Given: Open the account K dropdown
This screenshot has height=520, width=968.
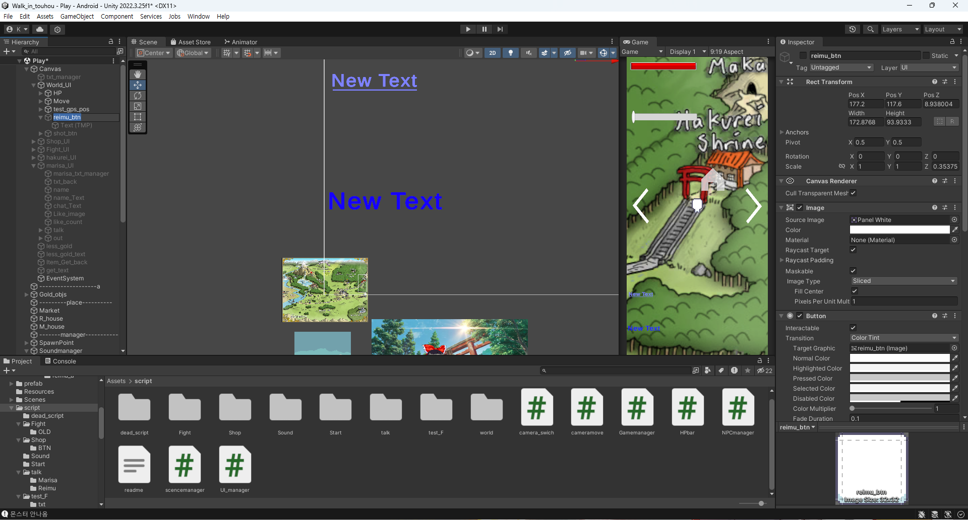Looking at the screenshot, I should [17, 29].
